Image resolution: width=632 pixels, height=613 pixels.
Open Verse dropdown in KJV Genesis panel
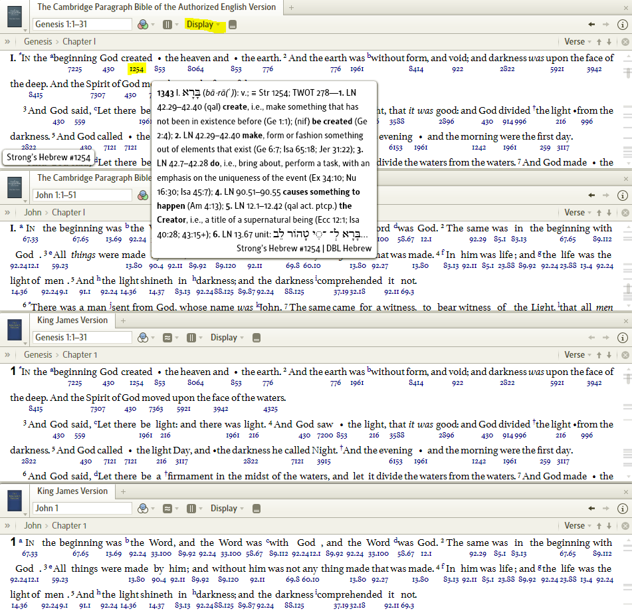click(x=578, y=355)
